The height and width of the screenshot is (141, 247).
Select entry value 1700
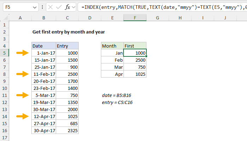(67, 81)
